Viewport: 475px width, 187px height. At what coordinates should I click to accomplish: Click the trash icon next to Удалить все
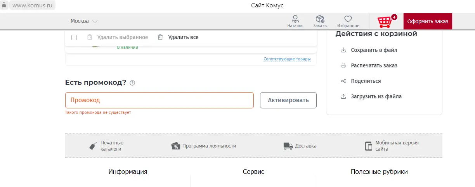point(160,37)
